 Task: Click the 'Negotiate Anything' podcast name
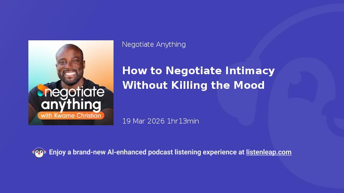[154, 45]
